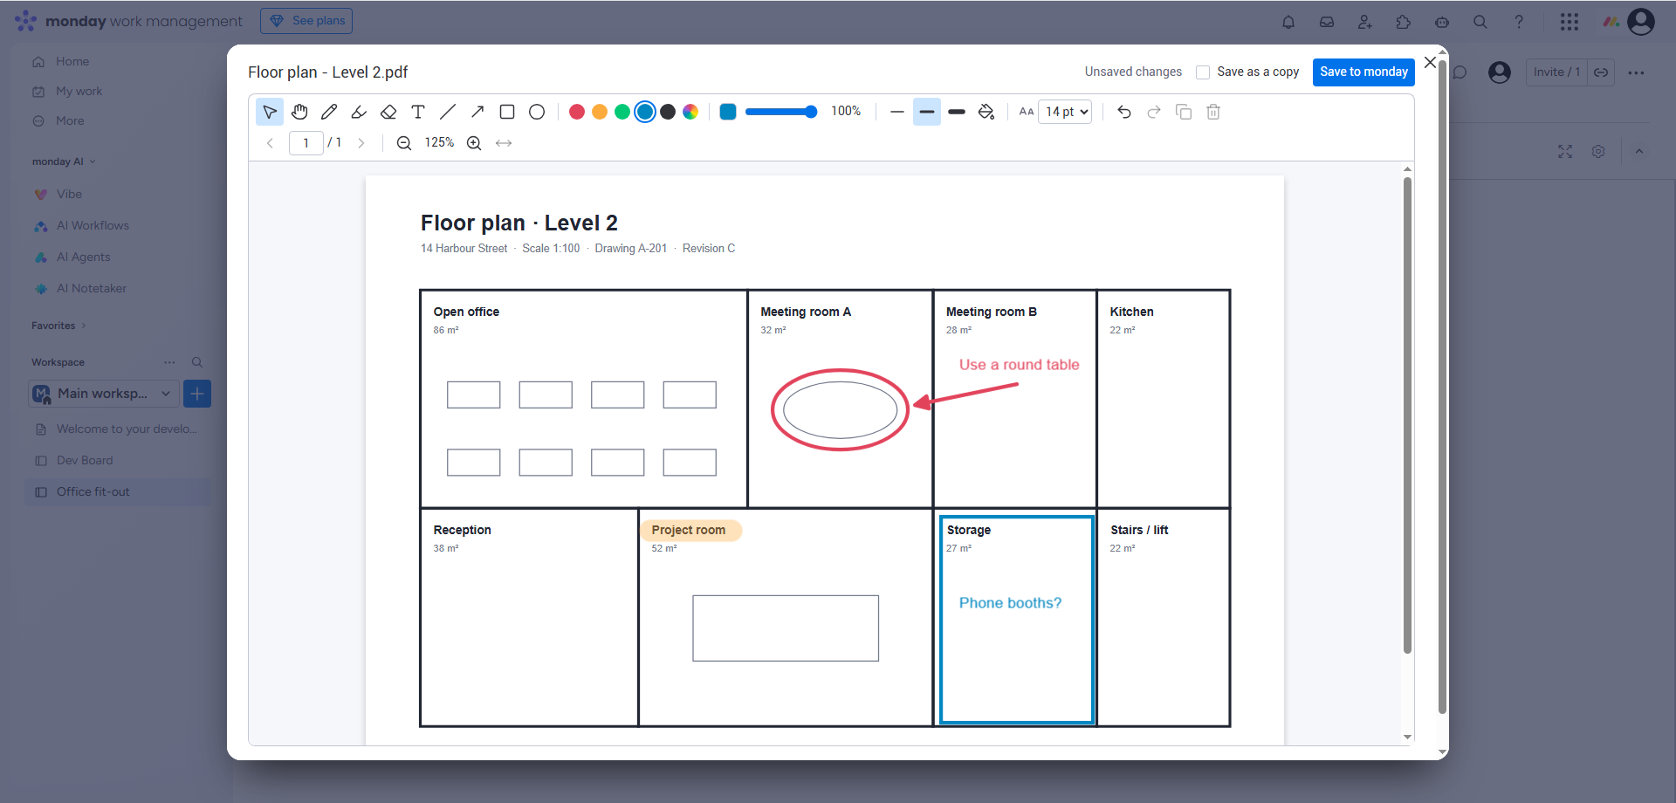Search within the workspace
This screenshot has width=1676, height=803.
pyautogui.click(x=197, y=362)
